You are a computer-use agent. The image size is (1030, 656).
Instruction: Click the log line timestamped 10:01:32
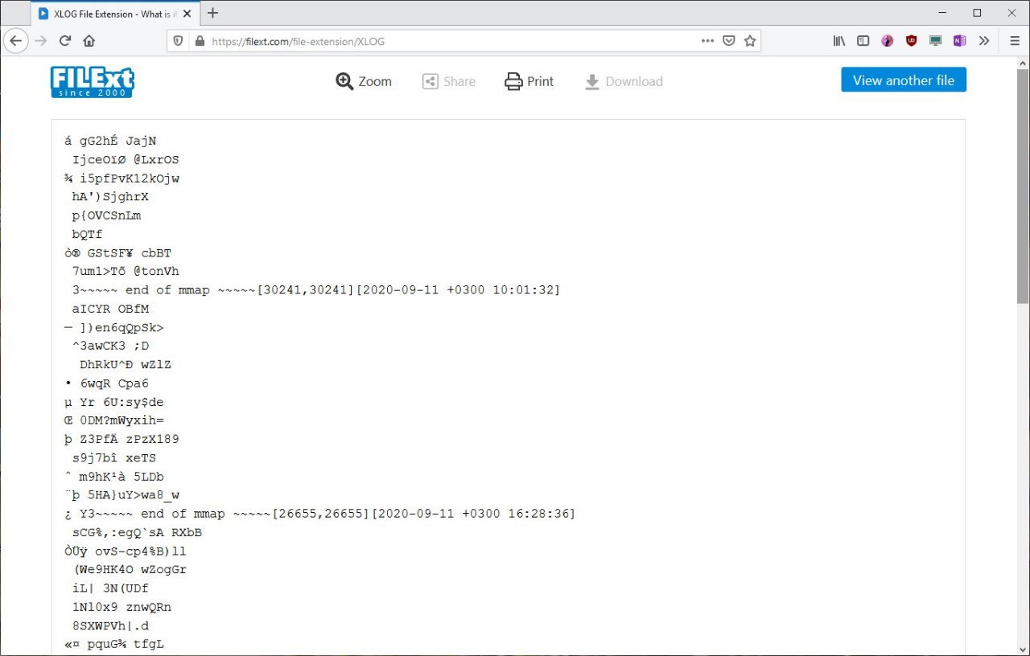pyautogui.click(x=316, y=290)
